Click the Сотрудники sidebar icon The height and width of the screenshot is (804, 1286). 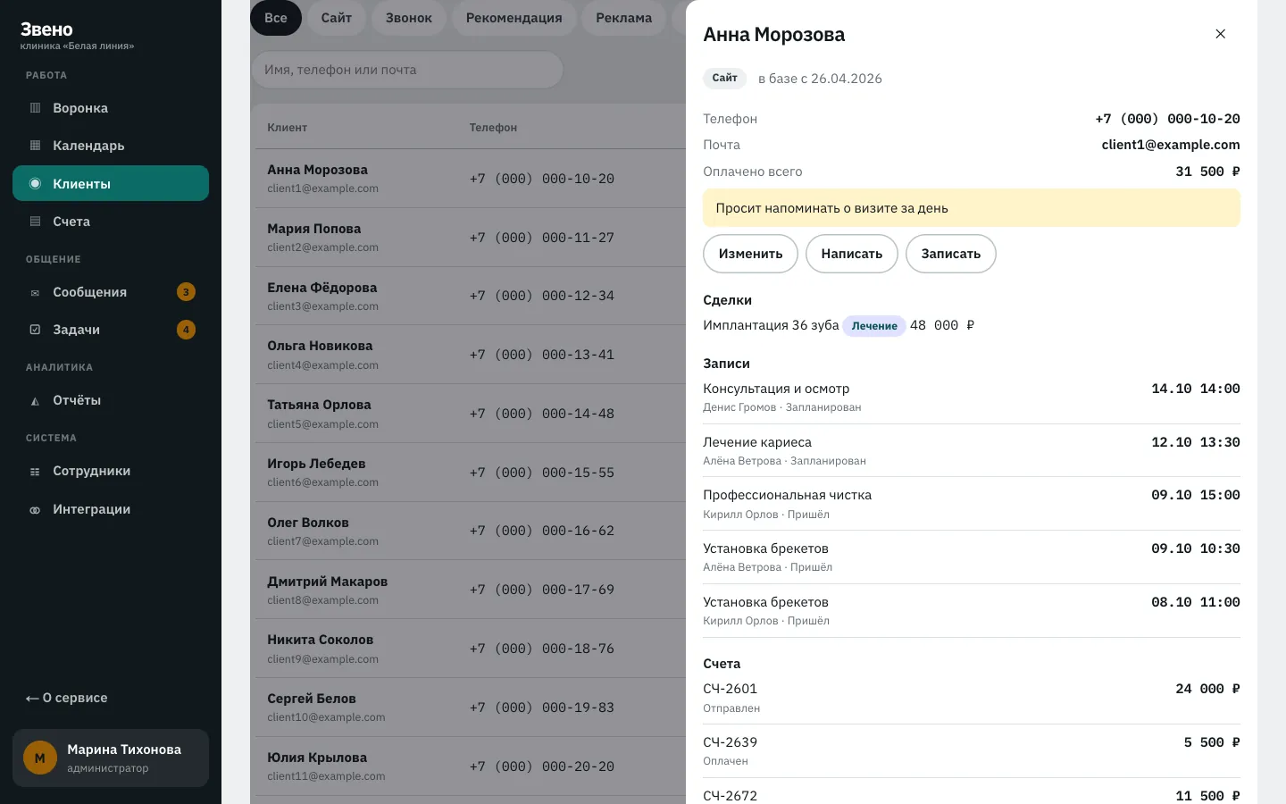pyautogui.click(x=35, y=472)
